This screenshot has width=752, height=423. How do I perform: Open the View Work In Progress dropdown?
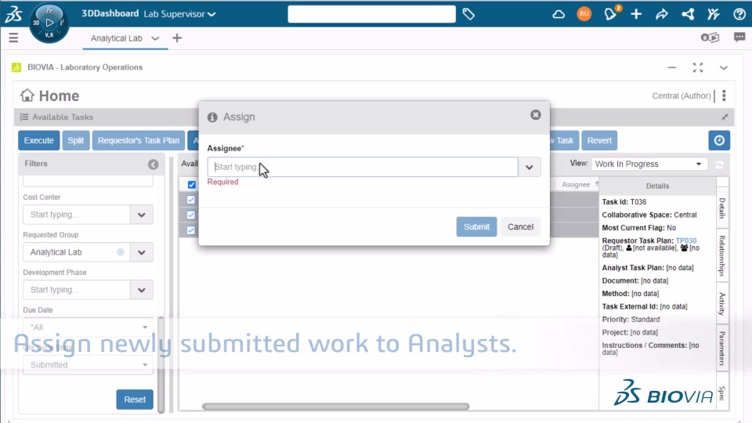click(x=649, y=164)
